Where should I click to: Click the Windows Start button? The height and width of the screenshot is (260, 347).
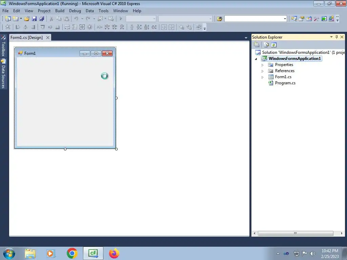click(x=9, y=253)
